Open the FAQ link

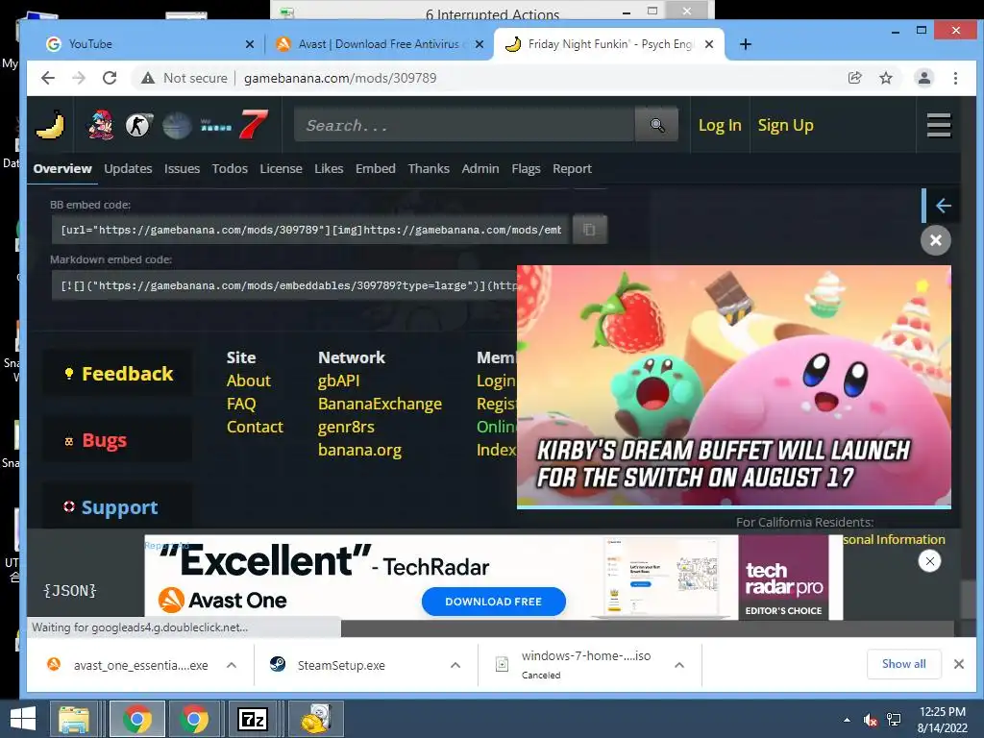tap(241, 404)
